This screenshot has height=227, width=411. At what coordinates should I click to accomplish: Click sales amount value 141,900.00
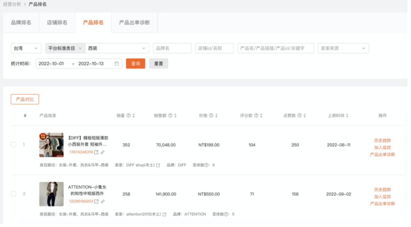(x=166, y=194)
